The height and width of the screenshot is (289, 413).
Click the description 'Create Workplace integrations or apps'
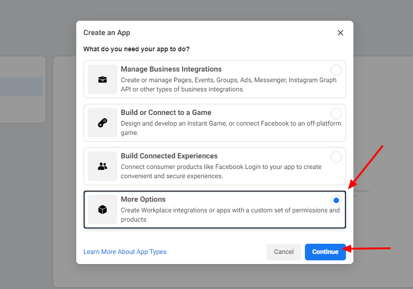click(x=230, y=215)
